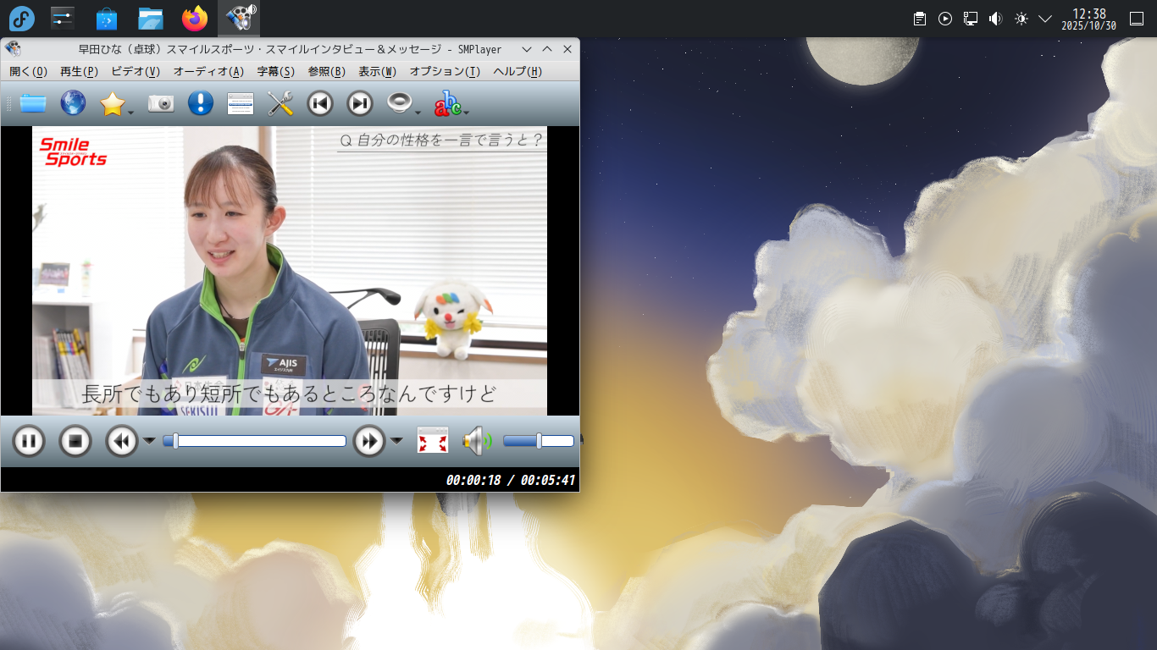The height and width of the screenshot is (650, 1157).
Task: Take a screenshot with the camera icon
Action: point(161,103)
